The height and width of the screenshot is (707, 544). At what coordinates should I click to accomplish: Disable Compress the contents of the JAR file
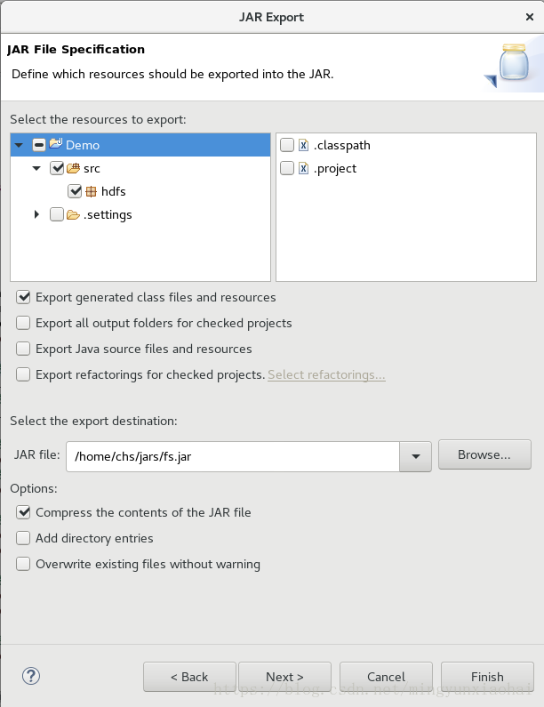(24, 512)
